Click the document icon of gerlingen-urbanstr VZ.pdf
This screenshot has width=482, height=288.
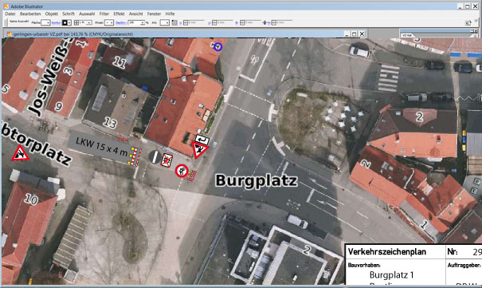click(x=10, y=34)
